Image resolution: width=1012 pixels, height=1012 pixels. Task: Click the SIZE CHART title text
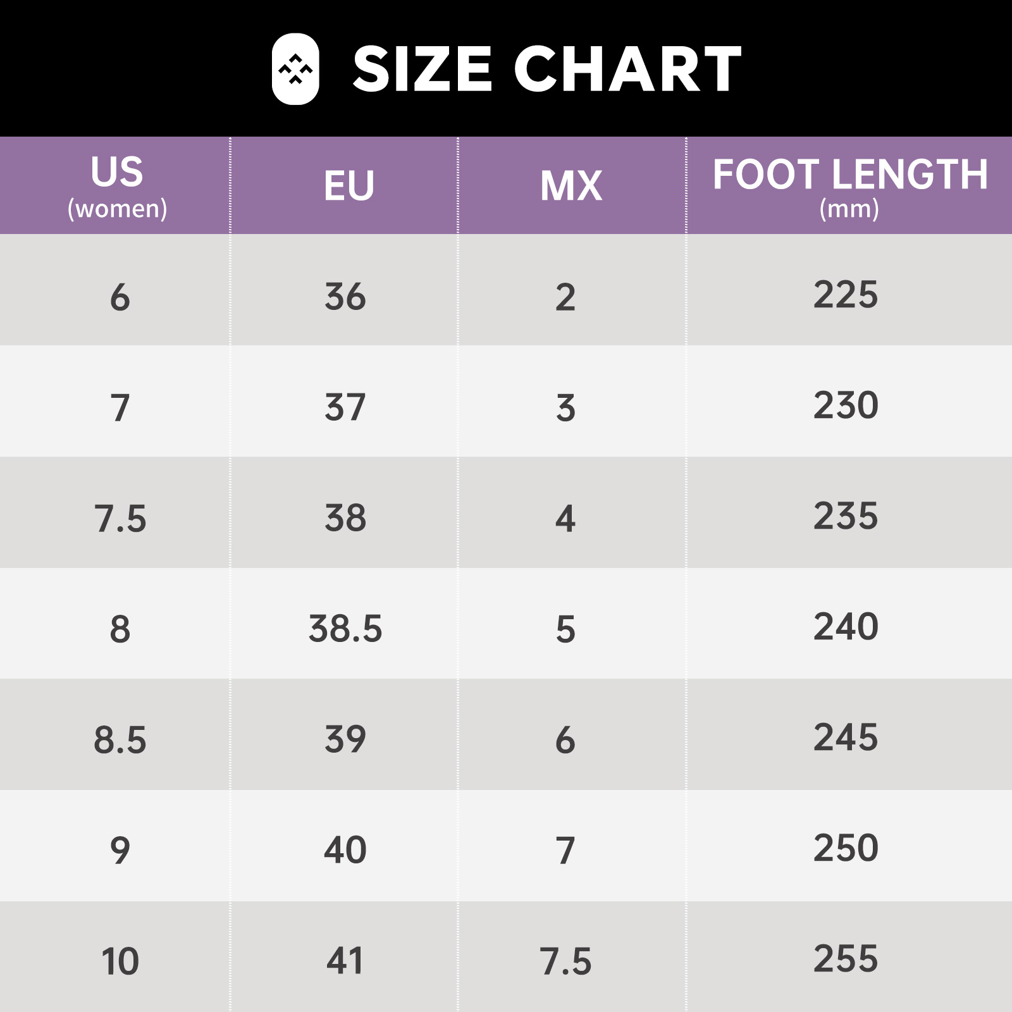coord(547,69)
